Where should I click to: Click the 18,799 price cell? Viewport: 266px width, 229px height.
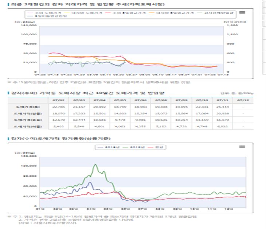click(x=120, y=107)
